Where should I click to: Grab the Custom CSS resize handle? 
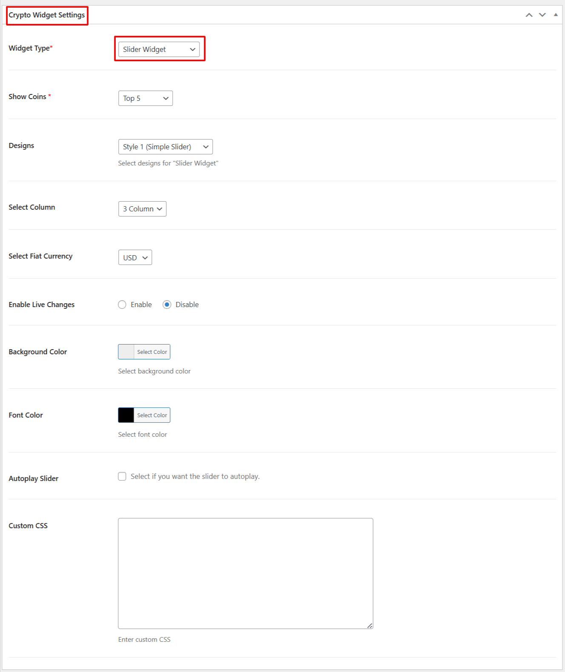(x=370, y=626)
